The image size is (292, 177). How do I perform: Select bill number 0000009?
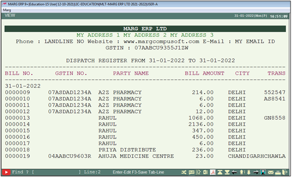(17, 92)
